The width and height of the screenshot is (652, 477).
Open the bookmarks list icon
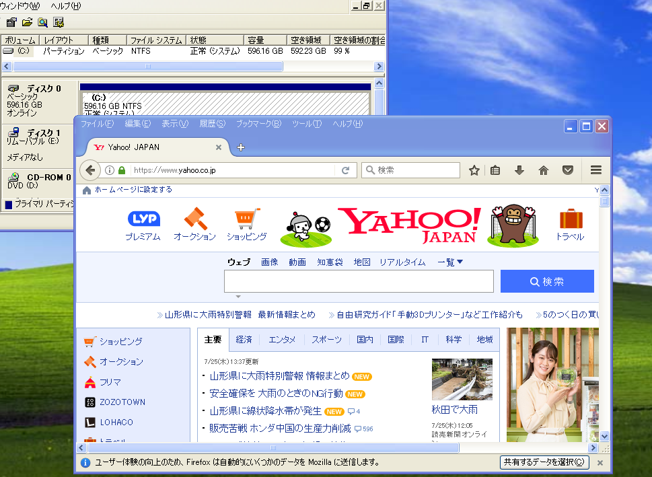pos(495,170)
